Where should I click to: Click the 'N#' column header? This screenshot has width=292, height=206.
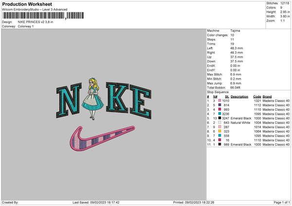pyautogui.click(x=215, y=97)
